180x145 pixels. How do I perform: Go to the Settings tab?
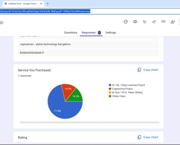click(x=111, y=33)
